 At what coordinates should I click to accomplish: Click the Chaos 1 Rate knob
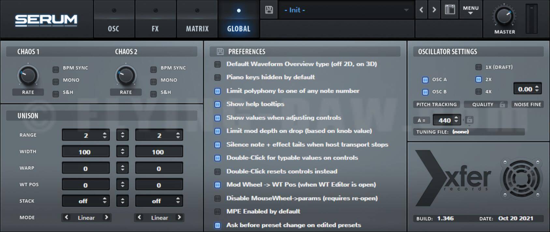(x=28, y=75)
